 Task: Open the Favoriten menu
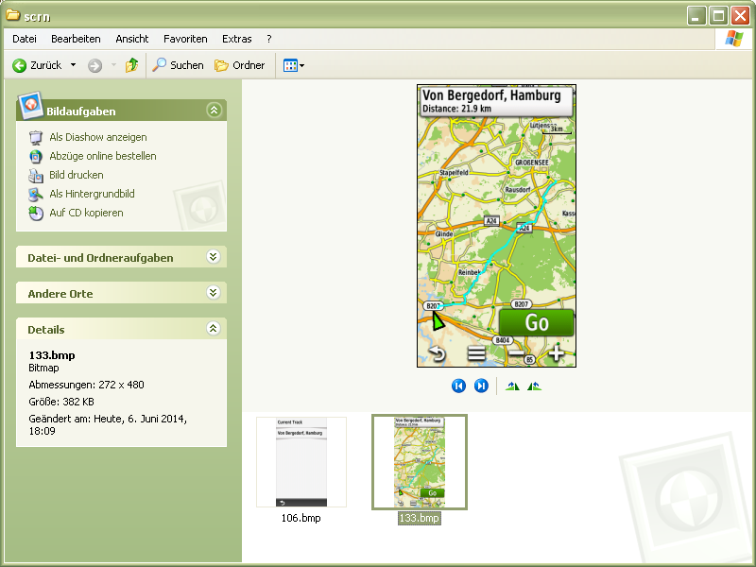185,39
